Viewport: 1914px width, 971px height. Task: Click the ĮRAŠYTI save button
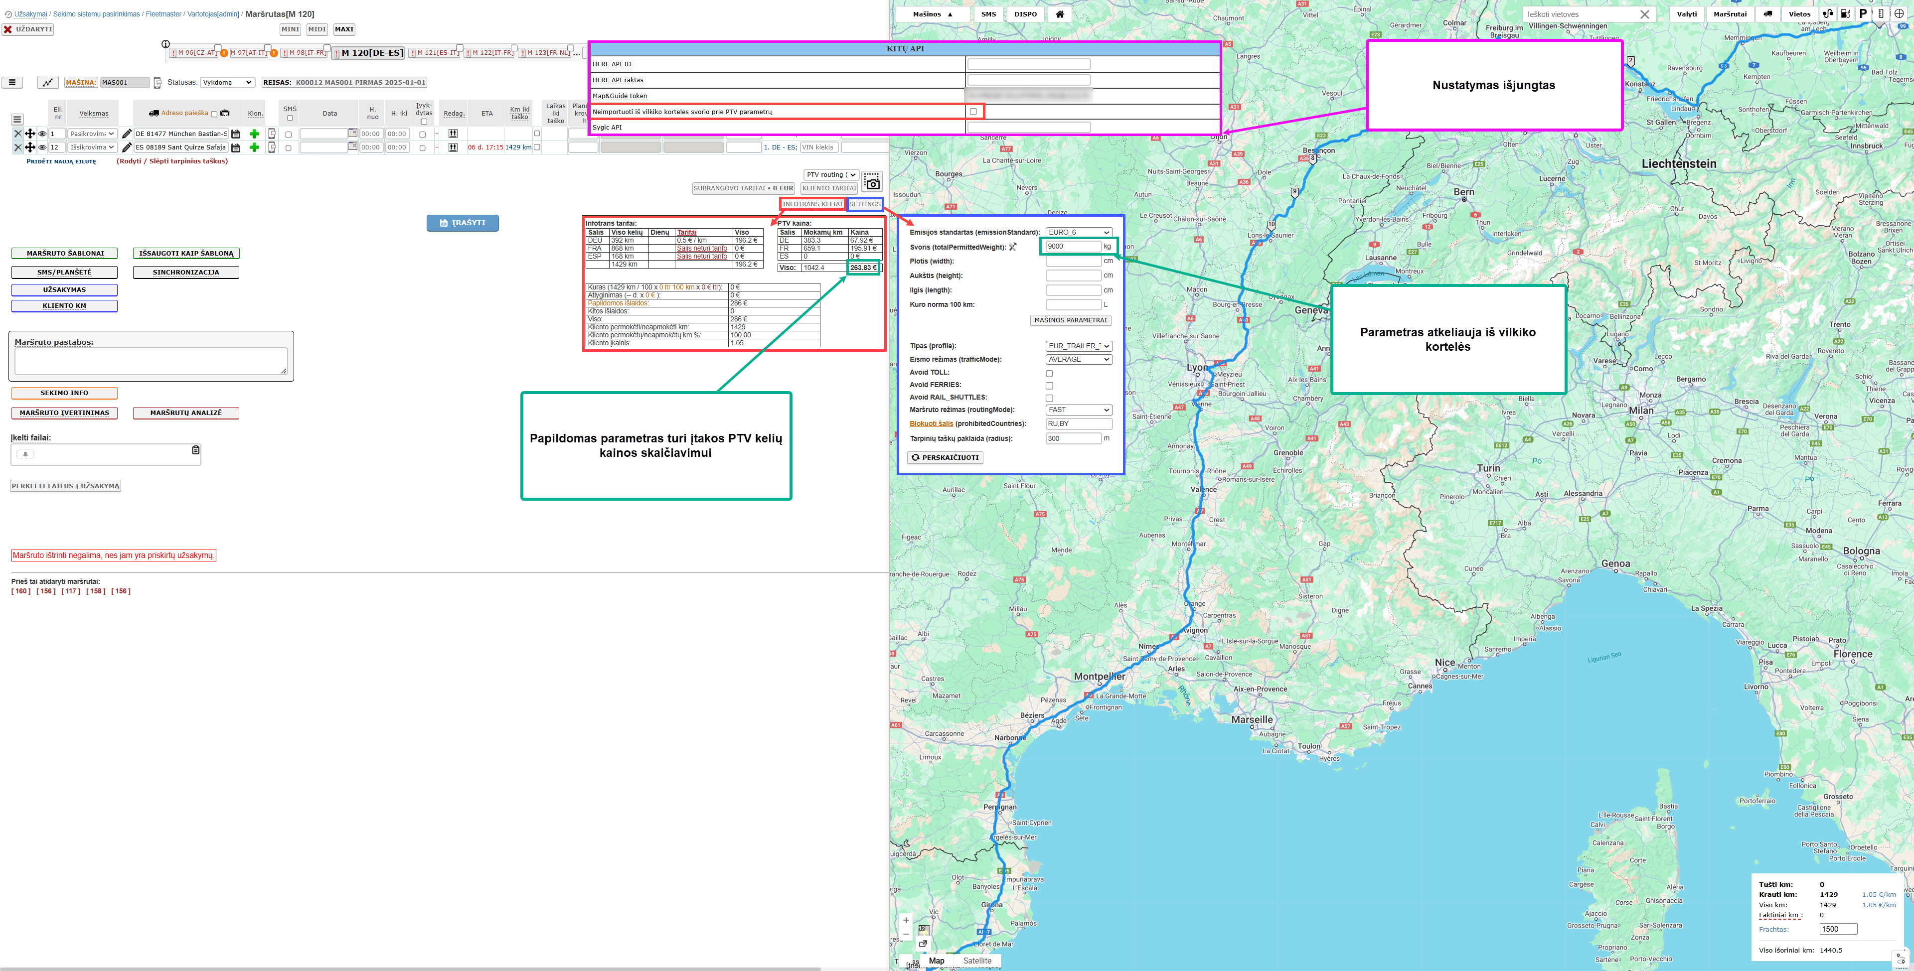point(462,223)
